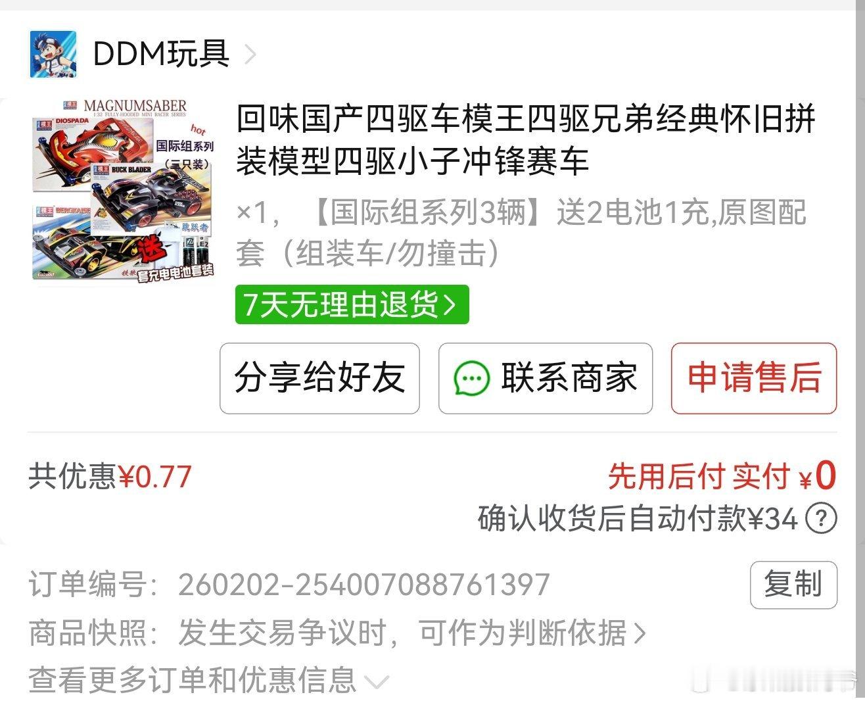The width and height of the screenshot is (865, 701).
Task: Tap the green chat bubble icon
Action: coord(472,379)
